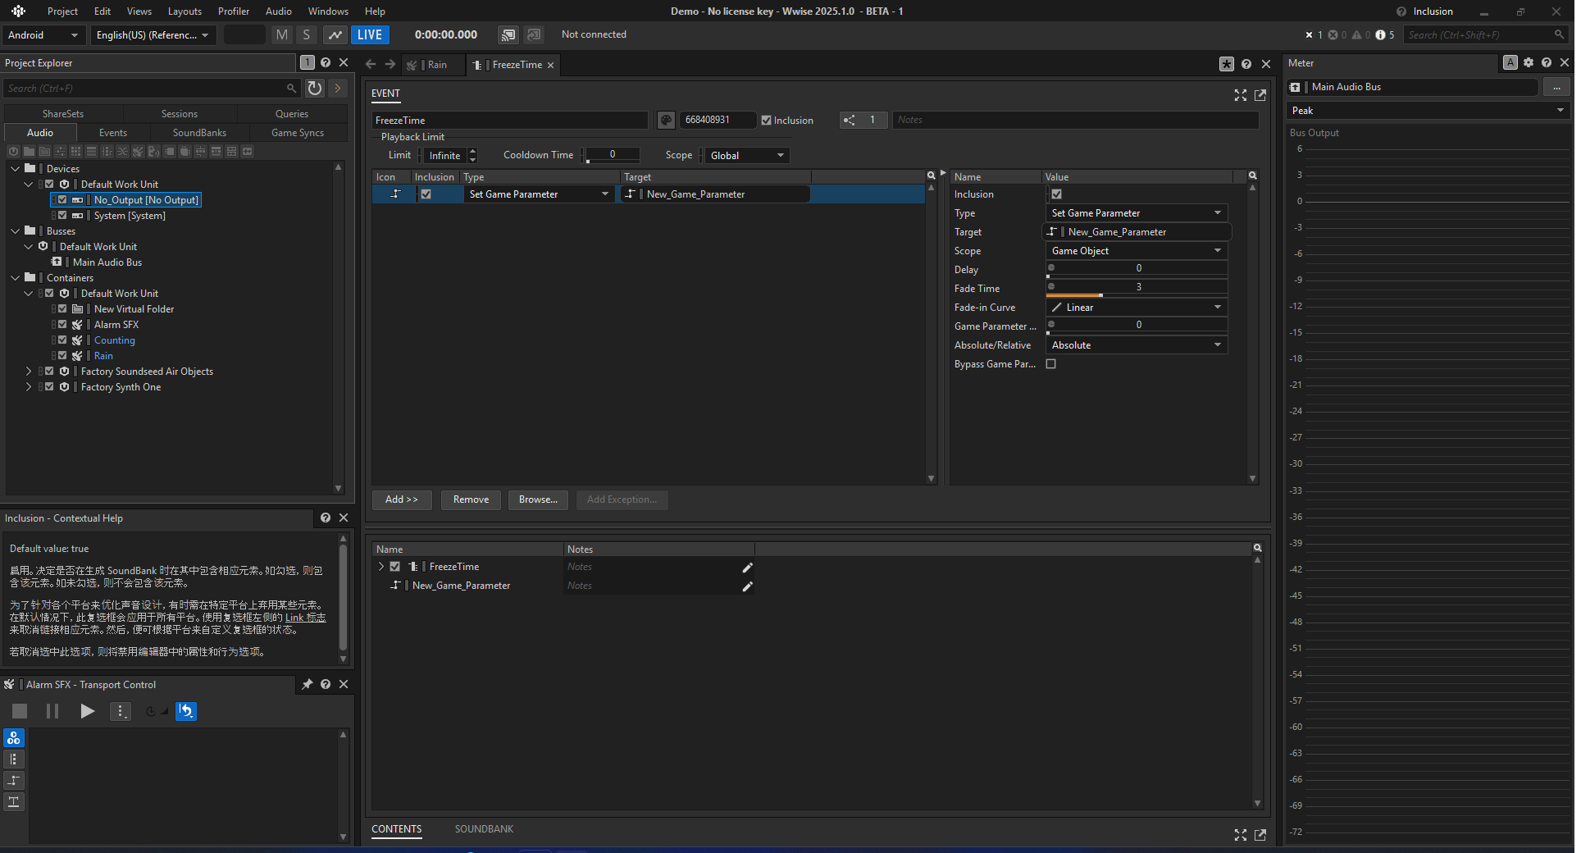Pin the Transport Control panel
The width and height of the screenshot is (1581, 853).
click(308, 684)
